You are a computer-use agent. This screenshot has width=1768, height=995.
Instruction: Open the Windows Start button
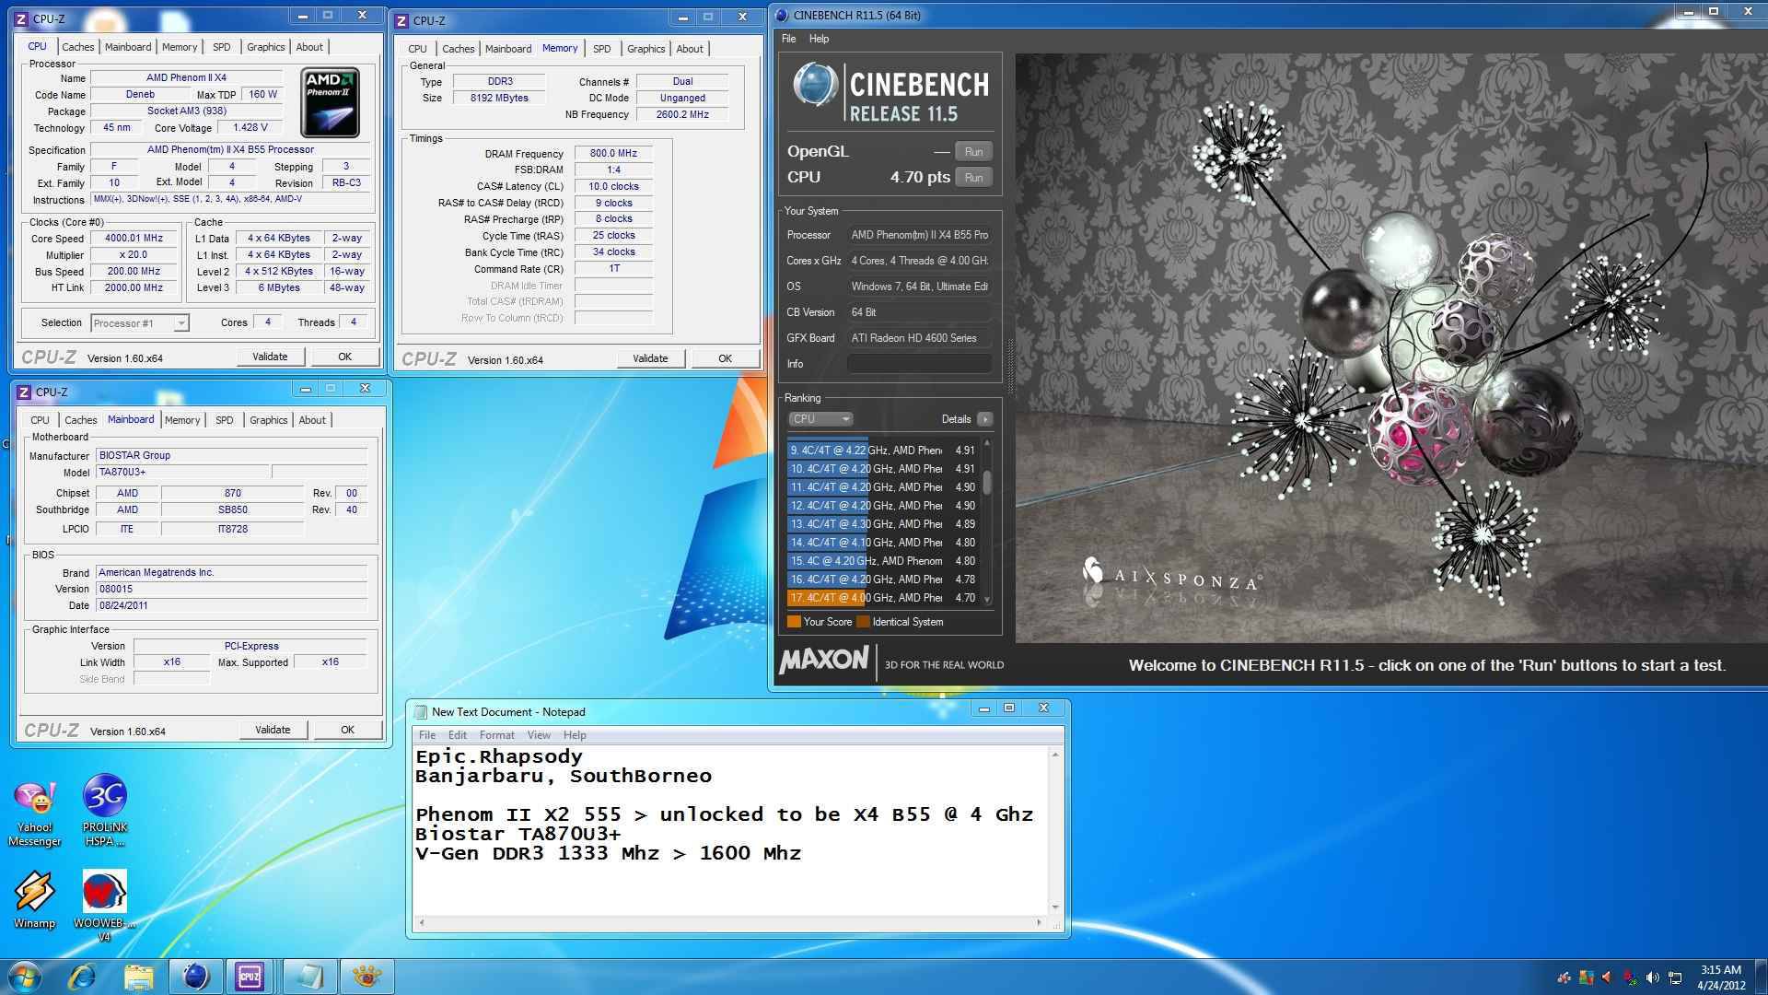point(24,977)
